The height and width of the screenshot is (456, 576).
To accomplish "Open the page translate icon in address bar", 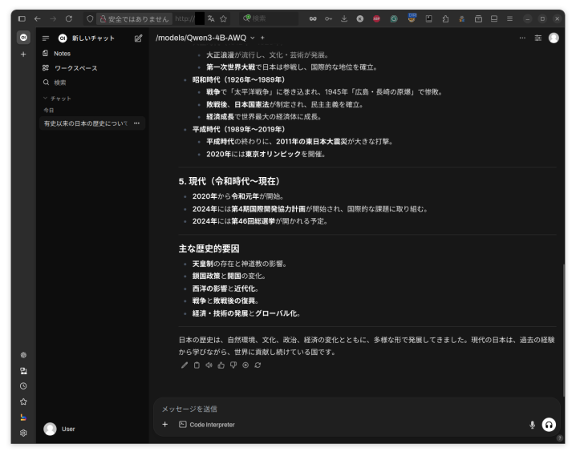I will coord(211,18).
